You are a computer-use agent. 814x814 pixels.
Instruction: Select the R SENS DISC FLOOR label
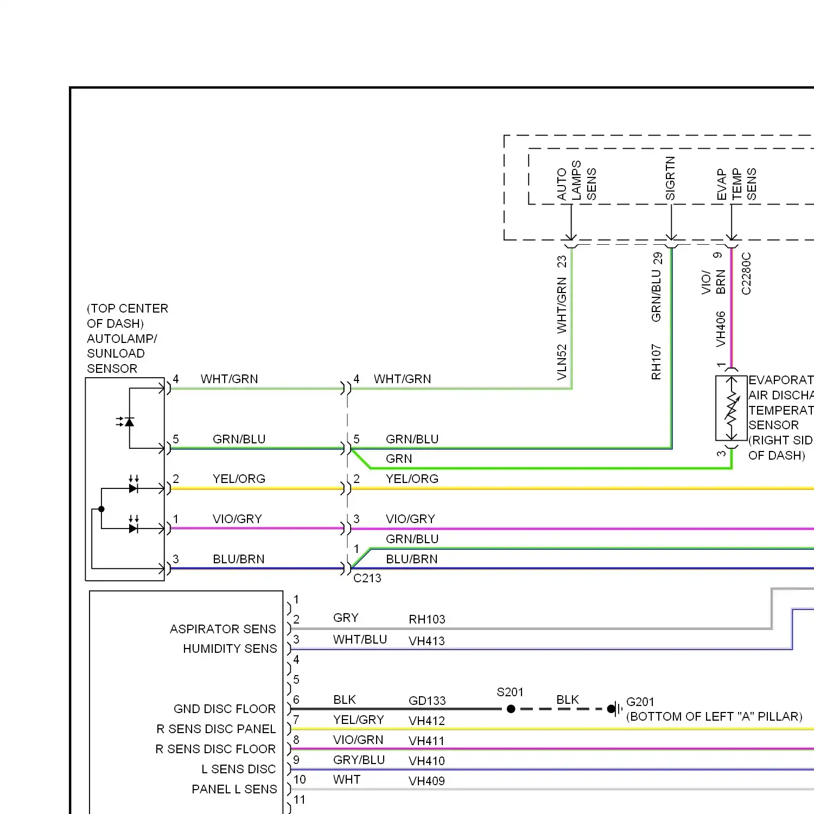(215, 749)
